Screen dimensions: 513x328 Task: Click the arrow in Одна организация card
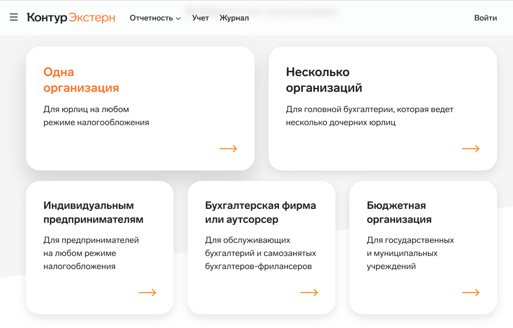tap(228, 149)
